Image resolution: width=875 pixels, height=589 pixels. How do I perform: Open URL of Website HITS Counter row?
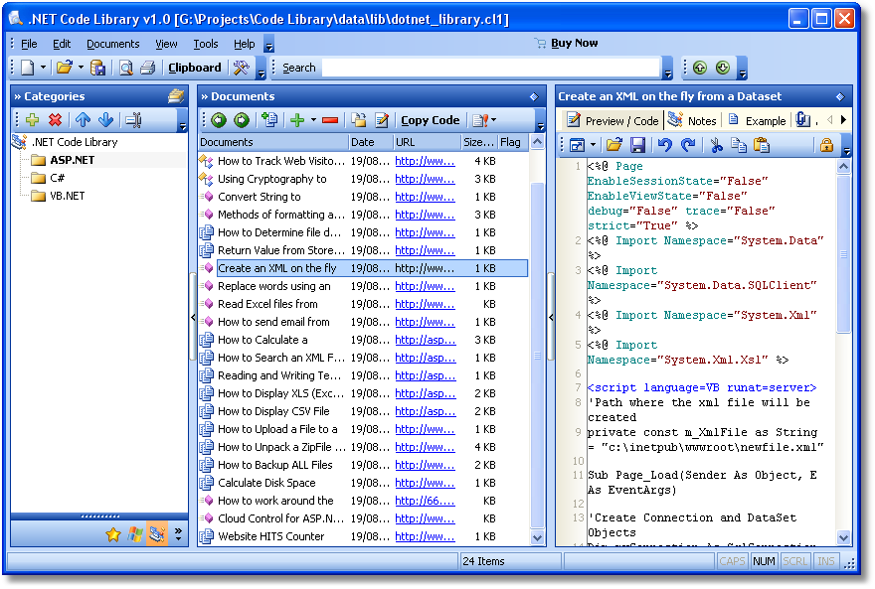425,536
